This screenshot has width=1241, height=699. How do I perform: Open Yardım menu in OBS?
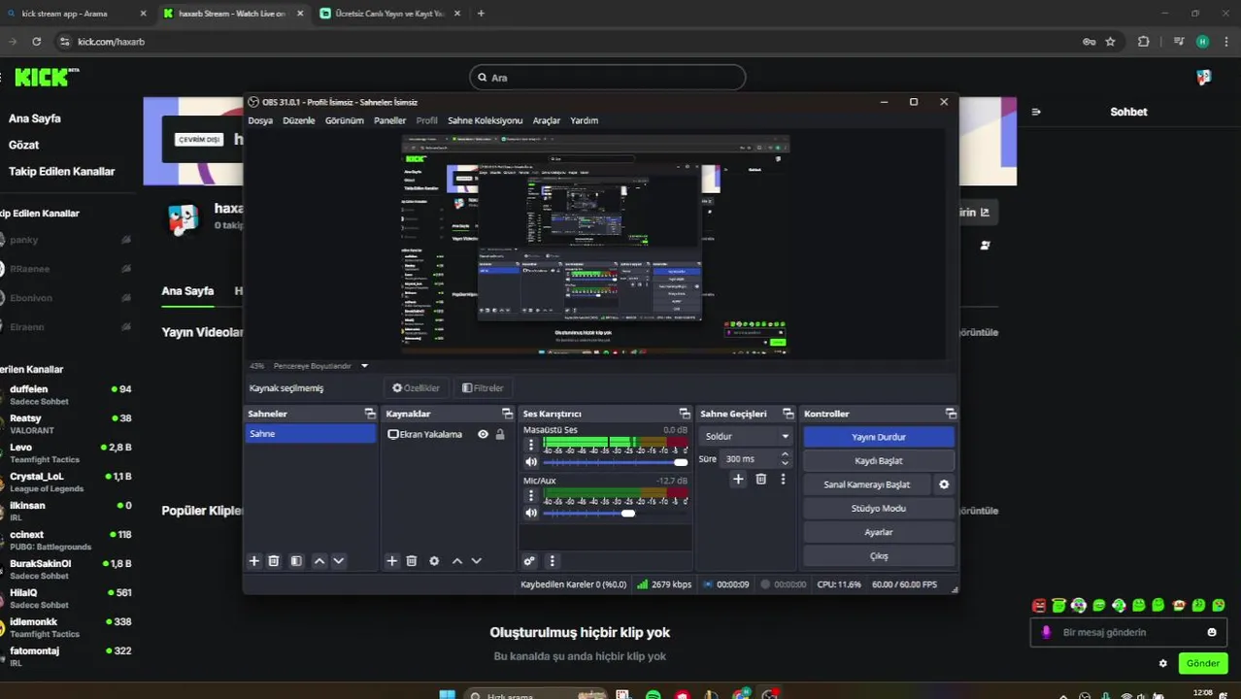(x=585, y=120)
